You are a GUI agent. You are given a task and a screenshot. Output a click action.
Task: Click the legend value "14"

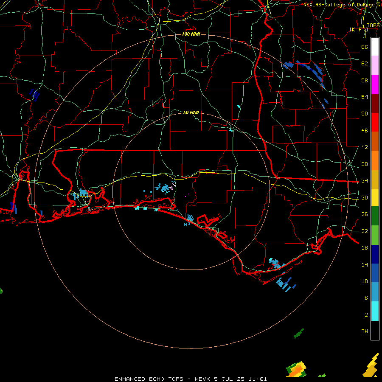pyautogui.click(x=365, y=264)
